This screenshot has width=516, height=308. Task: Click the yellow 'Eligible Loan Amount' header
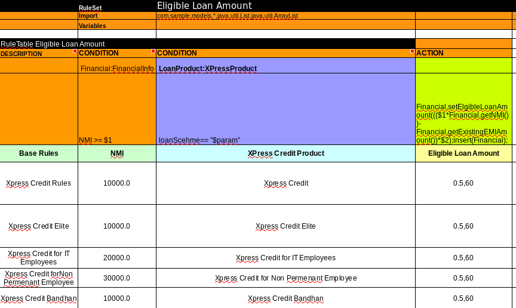pyautogui.click(x=463, y=153)
